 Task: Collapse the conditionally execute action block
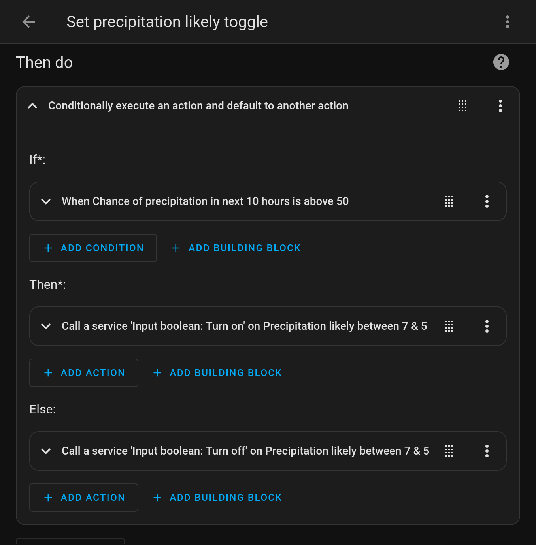pos(33,106)
